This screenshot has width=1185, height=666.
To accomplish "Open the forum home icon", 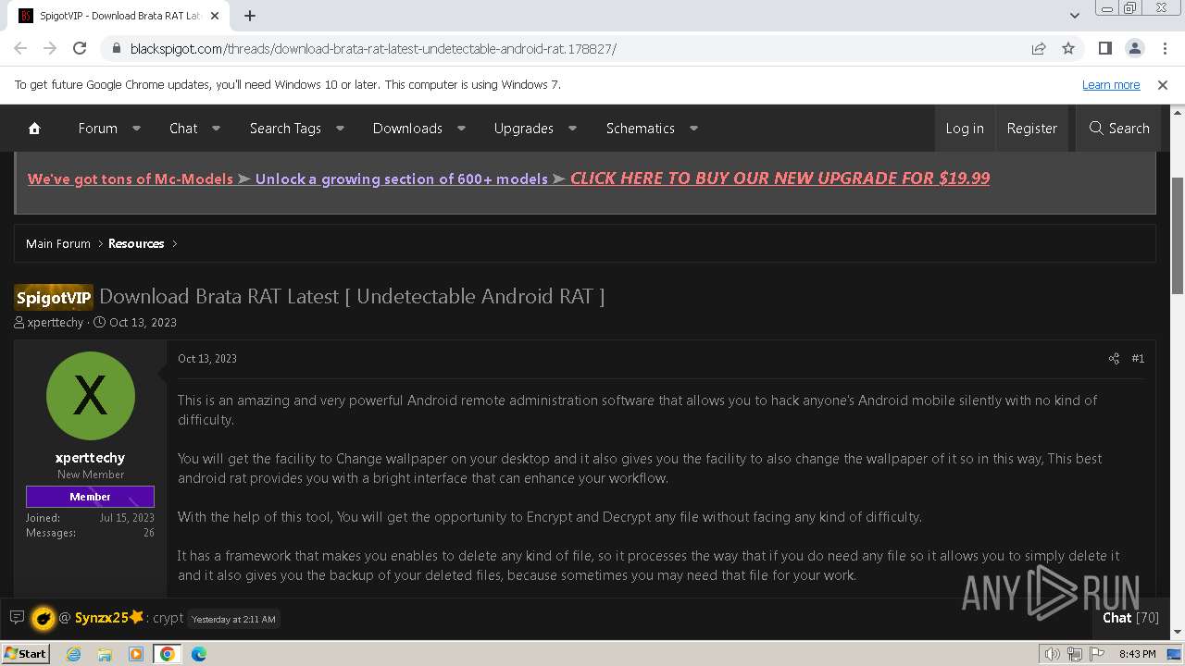I will [34, 129].
